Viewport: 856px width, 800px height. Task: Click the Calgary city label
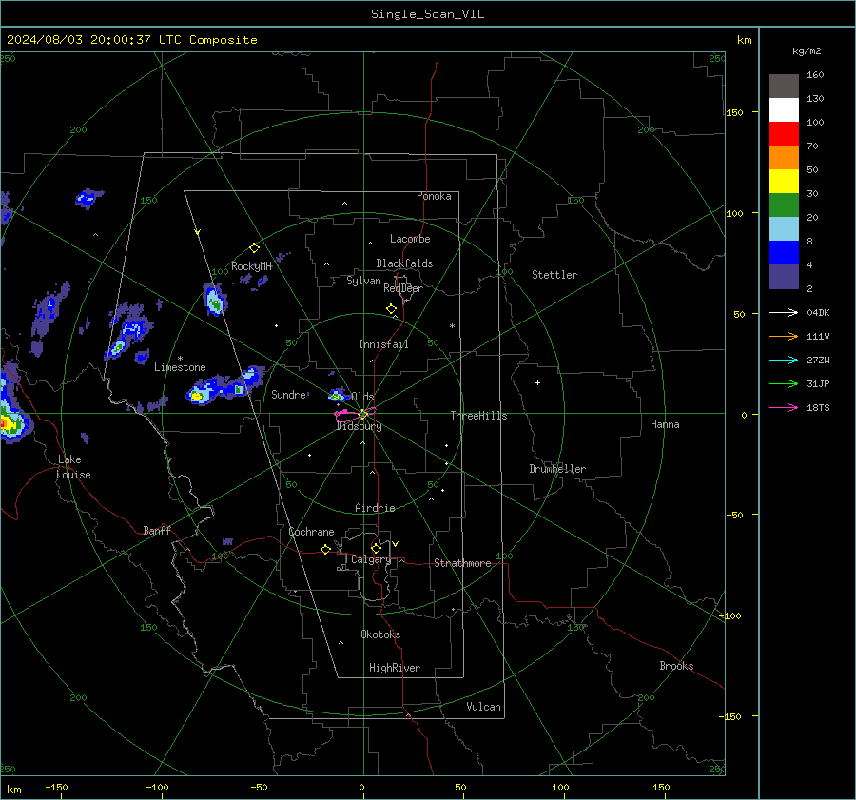(371, 559)
